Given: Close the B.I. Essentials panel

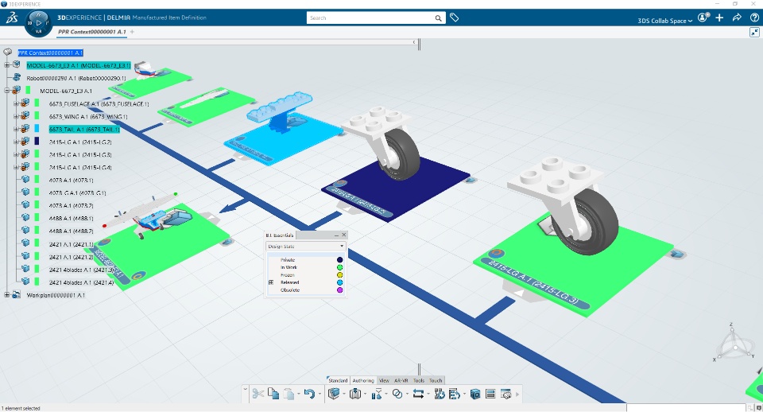Looking at the screenshot, I should point(343,235).
